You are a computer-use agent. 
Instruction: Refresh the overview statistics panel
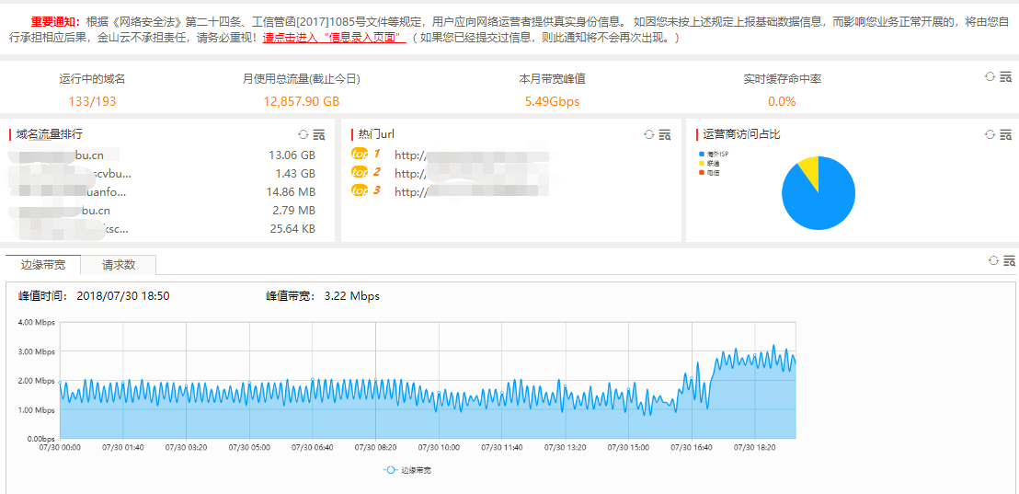990,76
